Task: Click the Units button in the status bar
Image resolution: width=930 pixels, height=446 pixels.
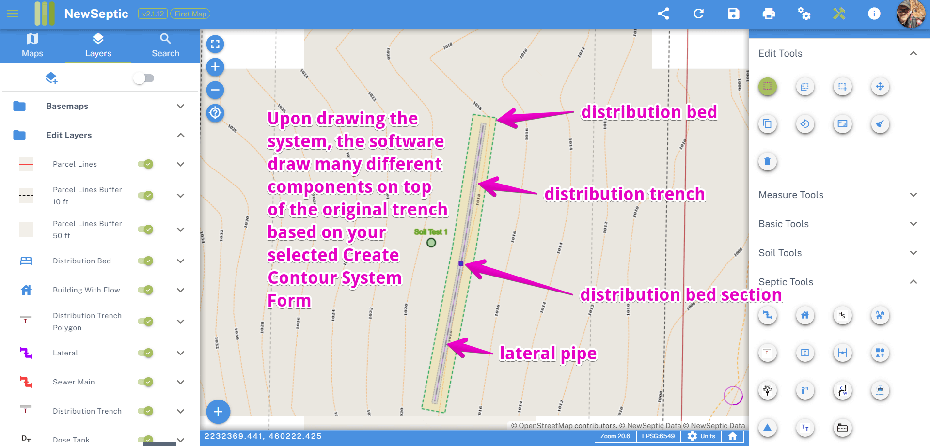Action: click(701, 436)
